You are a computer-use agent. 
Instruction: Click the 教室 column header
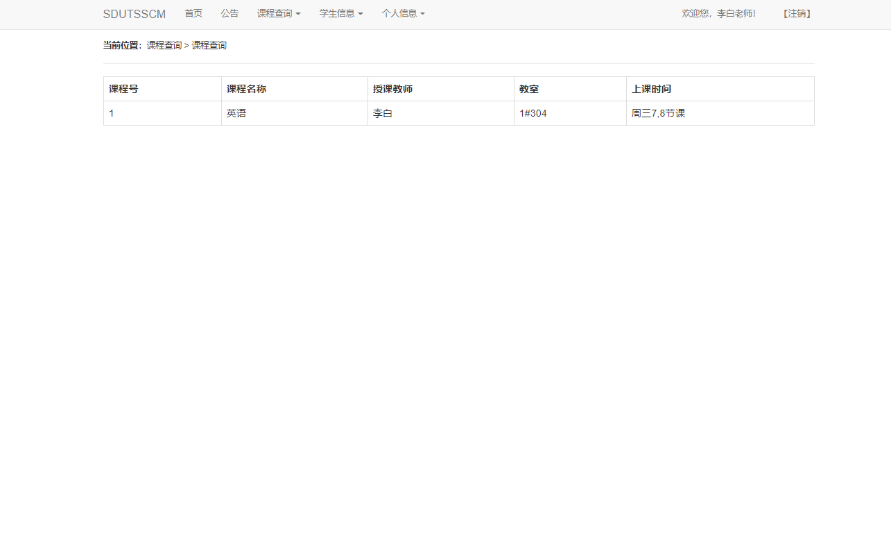click(528, 89)
